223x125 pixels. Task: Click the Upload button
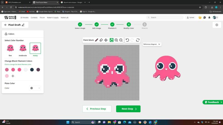point(190,17)
